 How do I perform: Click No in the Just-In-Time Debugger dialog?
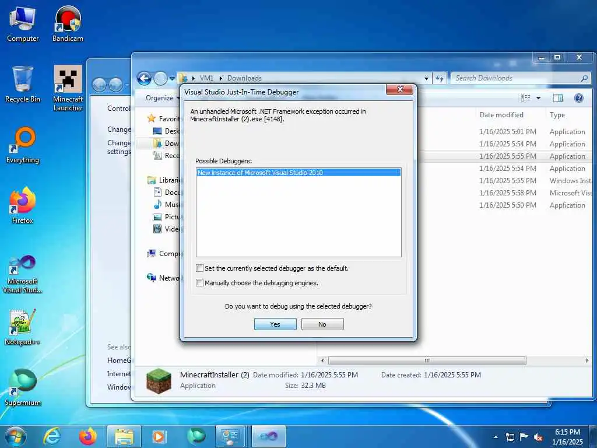pyautogui.click(x=322, y=324)
